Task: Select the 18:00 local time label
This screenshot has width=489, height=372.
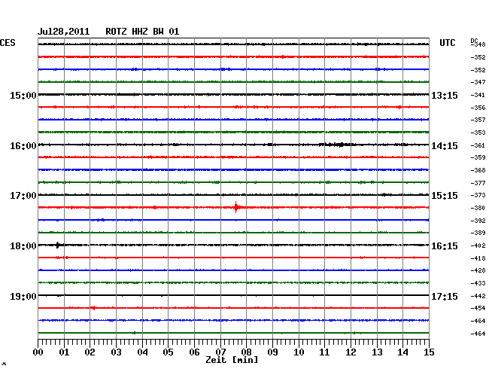Action: 23,246
